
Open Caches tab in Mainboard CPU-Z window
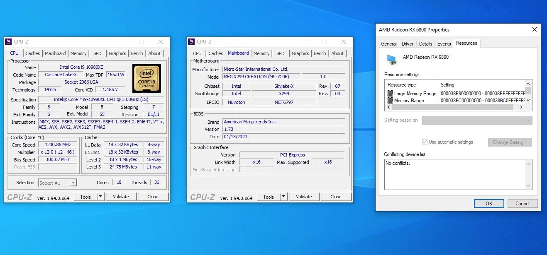216,53
